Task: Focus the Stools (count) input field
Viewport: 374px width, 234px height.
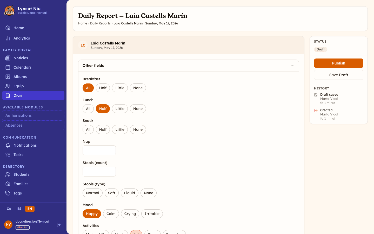Action: (x=99, y=172)
